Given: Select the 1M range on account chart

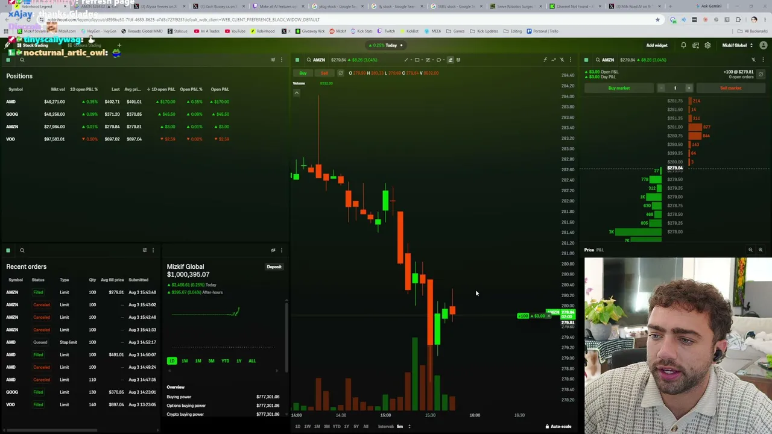Looking at the screenshot, I should click(198, 361).
